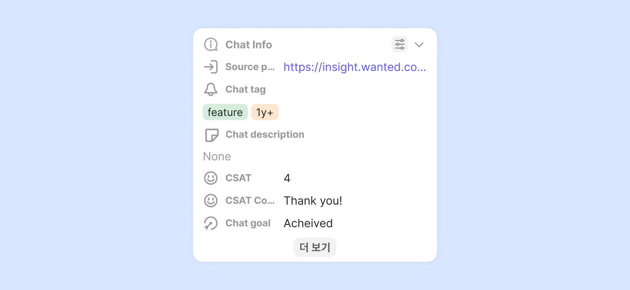This screenshot has height=290, width=630.
Task: Click the Acheived chat goal value
Action: click(x=308, y=223)
